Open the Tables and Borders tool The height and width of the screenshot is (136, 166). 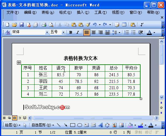click(x=117, y=25)
